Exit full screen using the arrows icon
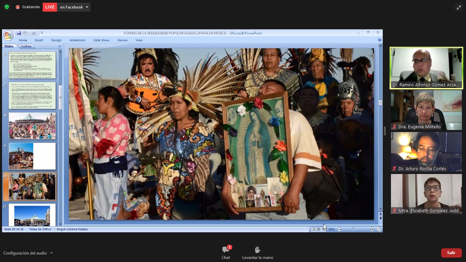 click(x=459, y=8)
